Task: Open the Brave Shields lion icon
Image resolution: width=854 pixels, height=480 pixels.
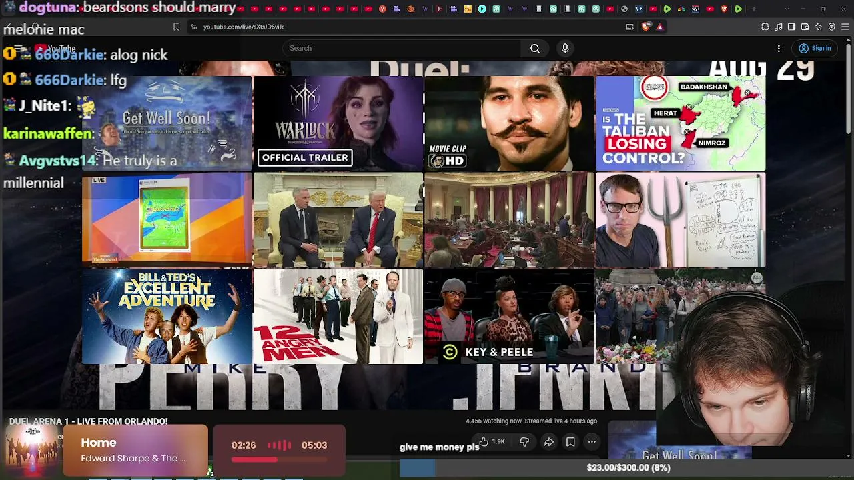Action: (645, 27)
